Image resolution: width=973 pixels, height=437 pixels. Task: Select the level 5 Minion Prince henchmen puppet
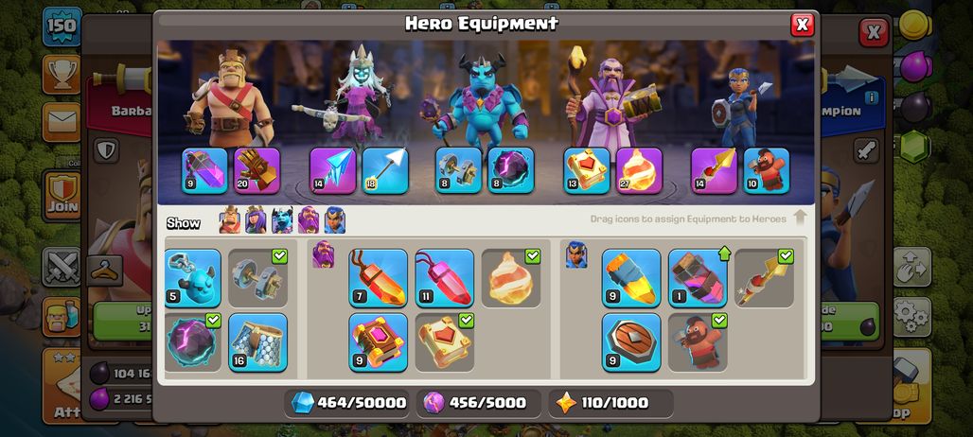click(x=192, y=278)
